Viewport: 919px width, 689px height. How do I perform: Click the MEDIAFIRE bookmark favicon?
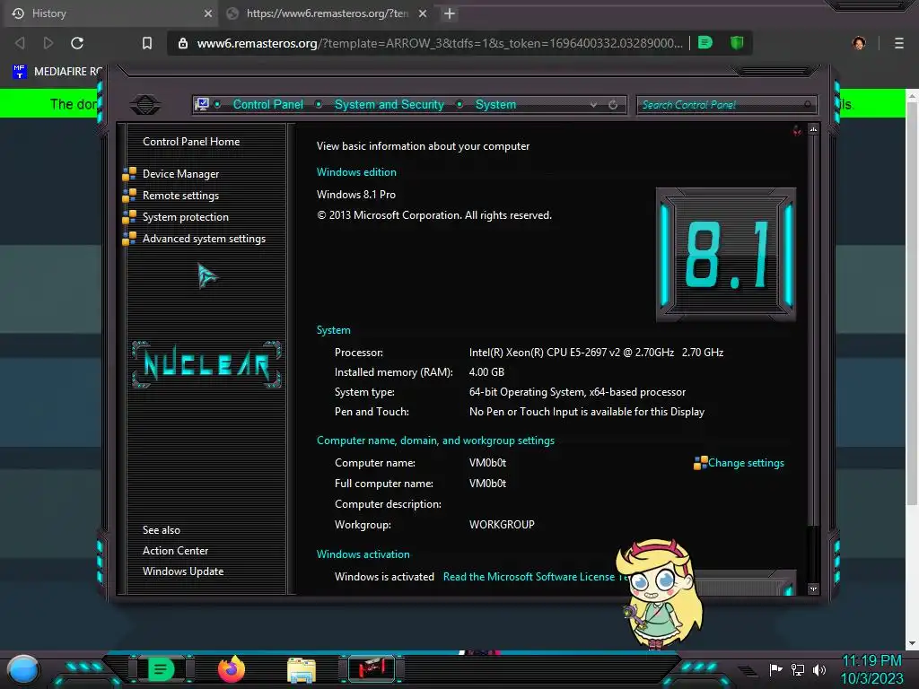pyautogui.click(x=20, y=72)
